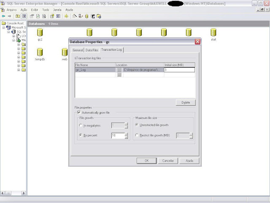Go back with the left arrow toolbar icon
Viewport: 270px width, 203px height.
coord(3,16)
